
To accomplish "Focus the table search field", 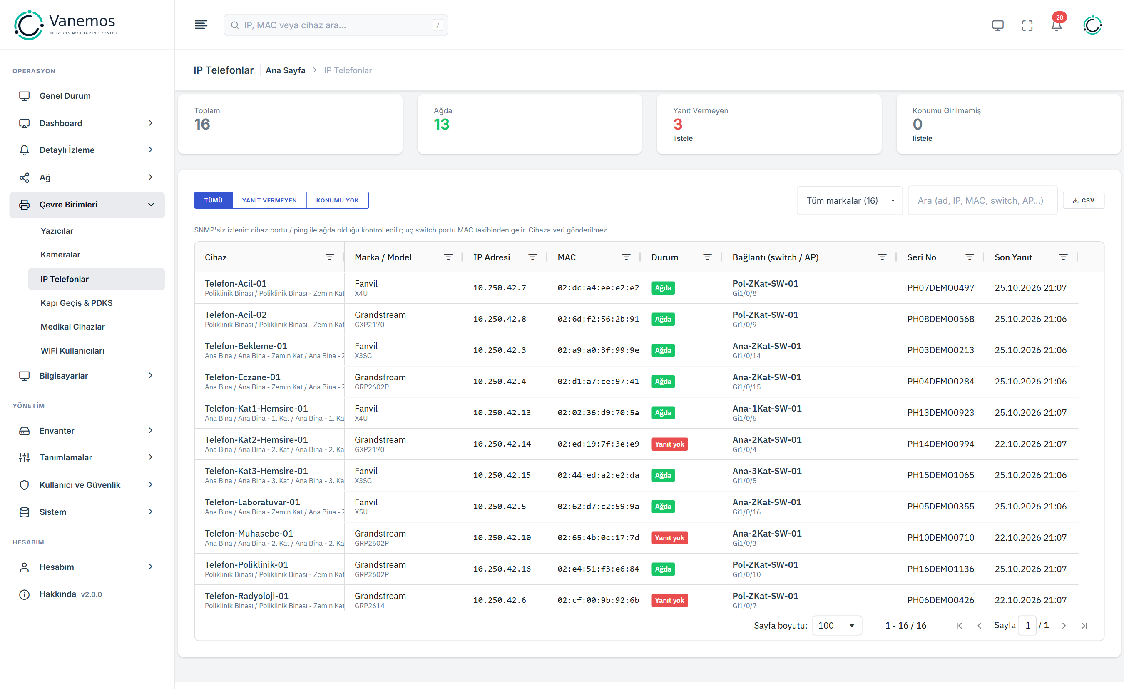I will pyautogui.click(x=982, y=200).
